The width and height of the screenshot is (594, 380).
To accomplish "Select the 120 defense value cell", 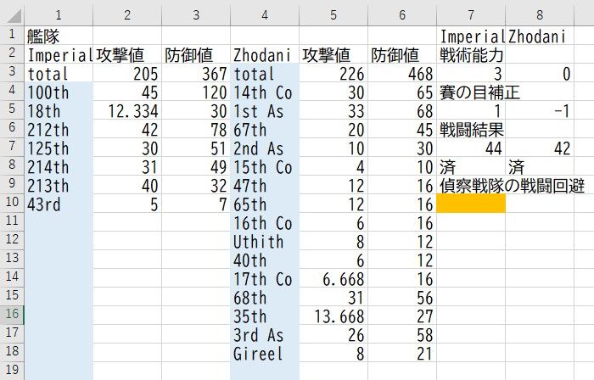I will 196,92.
